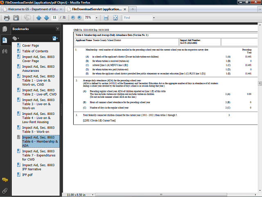Viewport: 262px width, 197px height.
Task: Go to next page with down arrow
Action: (x=46, y=18)
